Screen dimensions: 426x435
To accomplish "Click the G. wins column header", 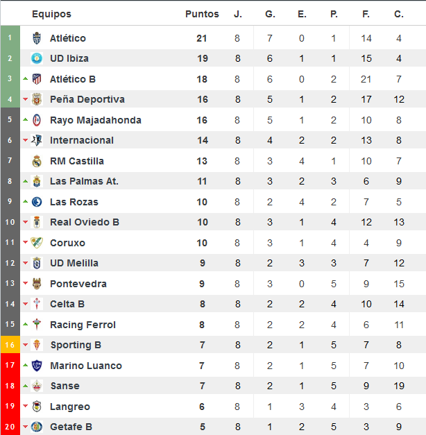I will tap(270, 14).
